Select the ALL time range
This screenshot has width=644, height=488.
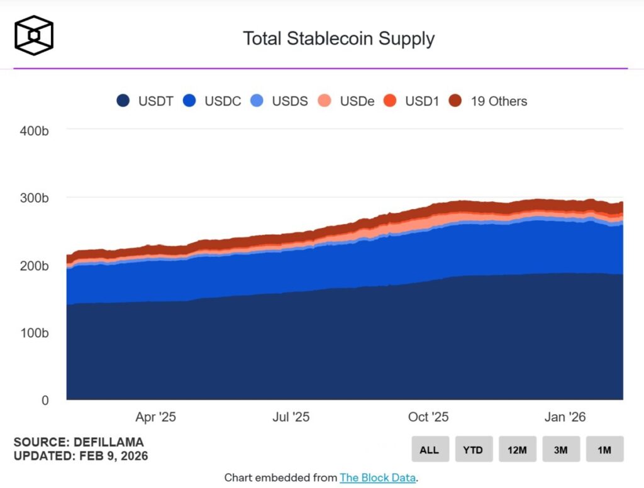pos(430,450)
